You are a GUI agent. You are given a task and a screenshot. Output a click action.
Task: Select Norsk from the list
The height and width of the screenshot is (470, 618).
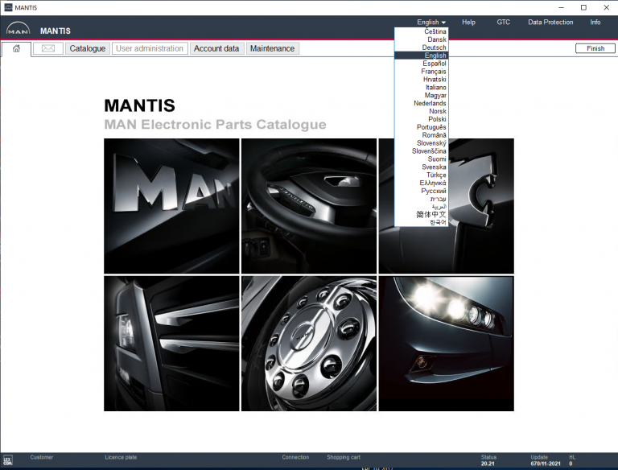(422, 111)
